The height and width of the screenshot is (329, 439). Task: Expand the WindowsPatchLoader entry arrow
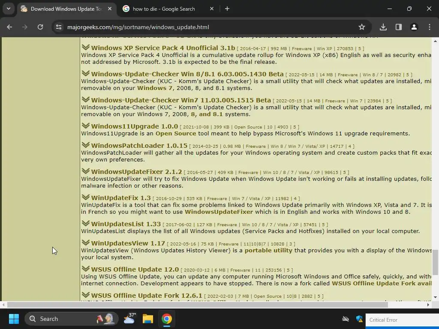click(86, 145)
